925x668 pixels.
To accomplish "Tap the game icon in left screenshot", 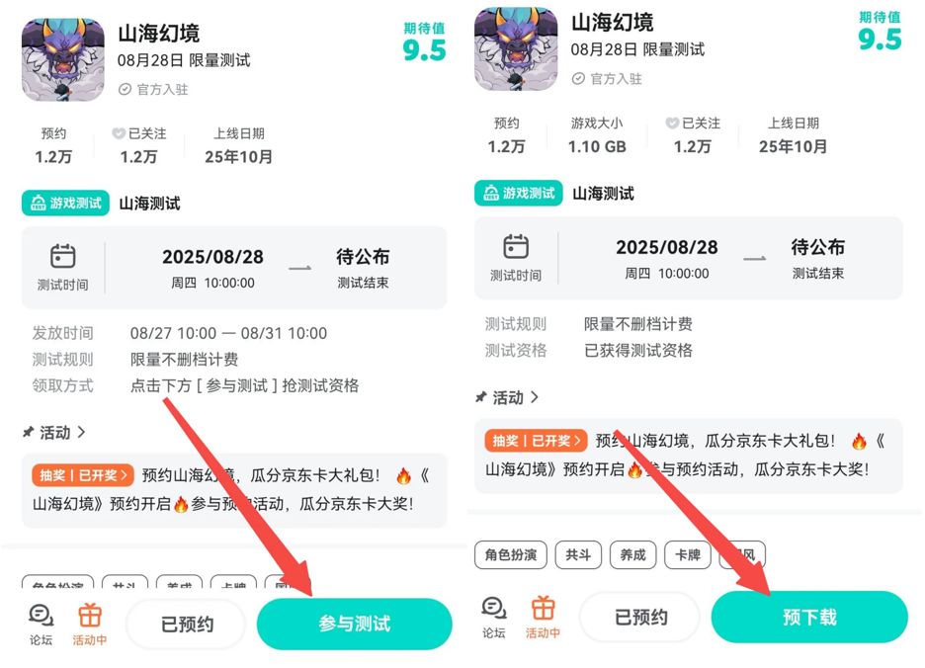I will pyautogui.click(x=63, y=59).
